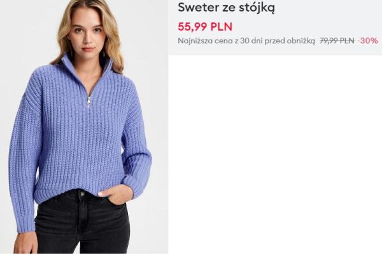Click the word PLN in the red price
382x254 pixels.
pyautogui.click(x=221, y=27)
